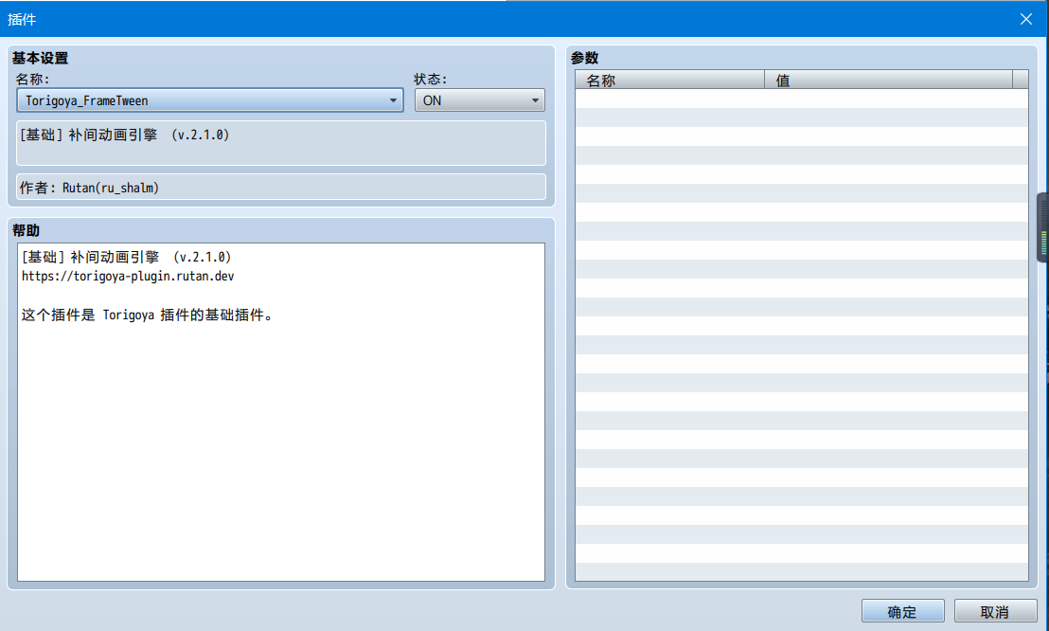The height and width of the screenshot is (631, 1049).
Task: Click the 基本设置 section heading
Action: [40, 59]
